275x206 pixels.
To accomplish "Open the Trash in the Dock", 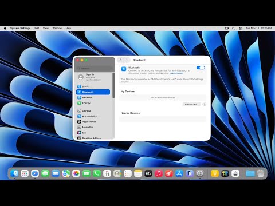I will (x=261, y=173).
